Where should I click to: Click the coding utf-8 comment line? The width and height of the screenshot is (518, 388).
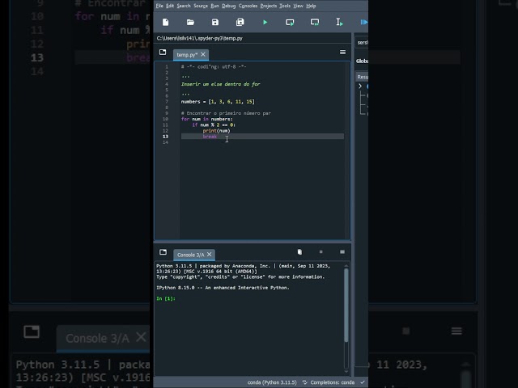(x=214, y=66)
